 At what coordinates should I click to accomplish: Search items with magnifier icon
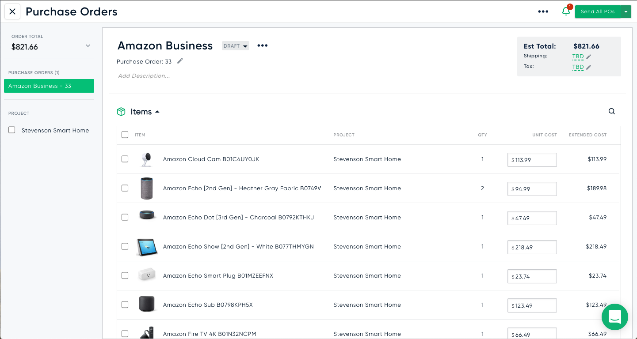[x=612, y=111]
